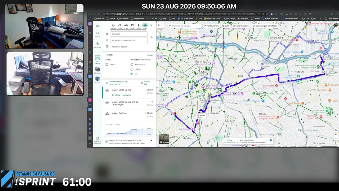Switch to public transit directions
The width and height of the screenshot is (339, 191).
click(x=132, y=26)
